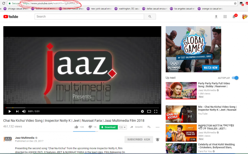The width and height of the screenshot is (248, 154).
Task: Click the thumbs down dislike icon
Action: [90, 127]
